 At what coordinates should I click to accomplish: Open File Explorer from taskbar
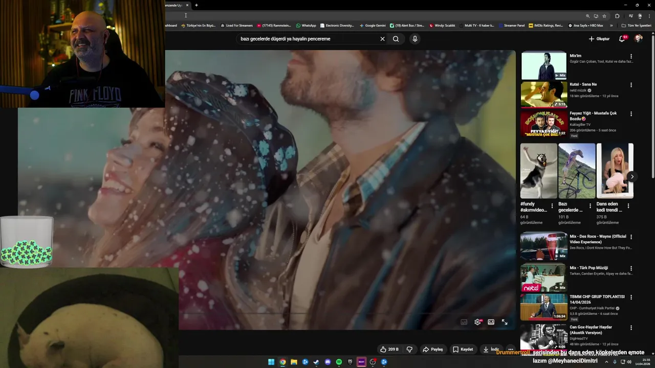pyautogui.click(x=294, y=362)
